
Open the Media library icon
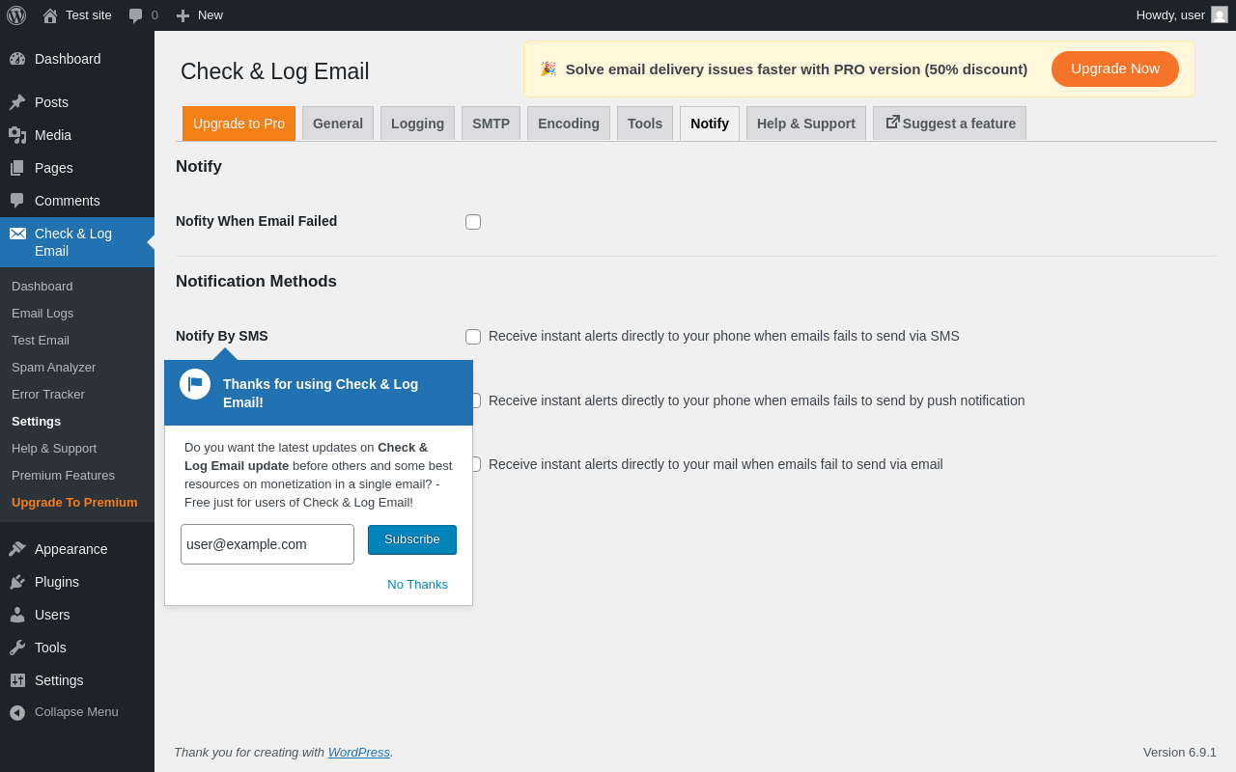(x=17, y=135)
